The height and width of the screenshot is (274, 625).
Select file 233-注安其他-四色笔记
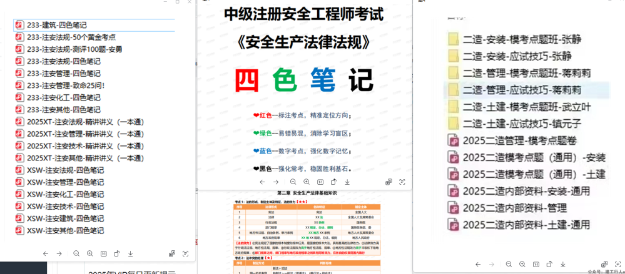coord(58,110)
